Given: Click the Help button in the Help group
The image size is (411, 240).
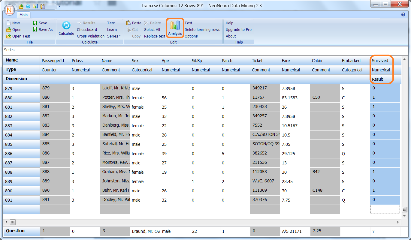Looking at the screenshot, I should tap(229, 23).
